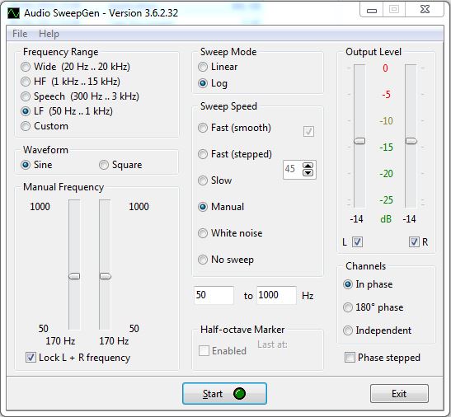Choose Speech (300 Hz .. 3 kHz) range
Image resolution: width=451 pixels, height=417 pixels.
pos(80,96)
